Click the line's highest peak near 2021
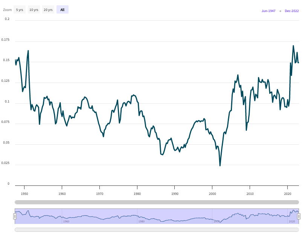Screen dimensions: 305x239 coord(293,46)
